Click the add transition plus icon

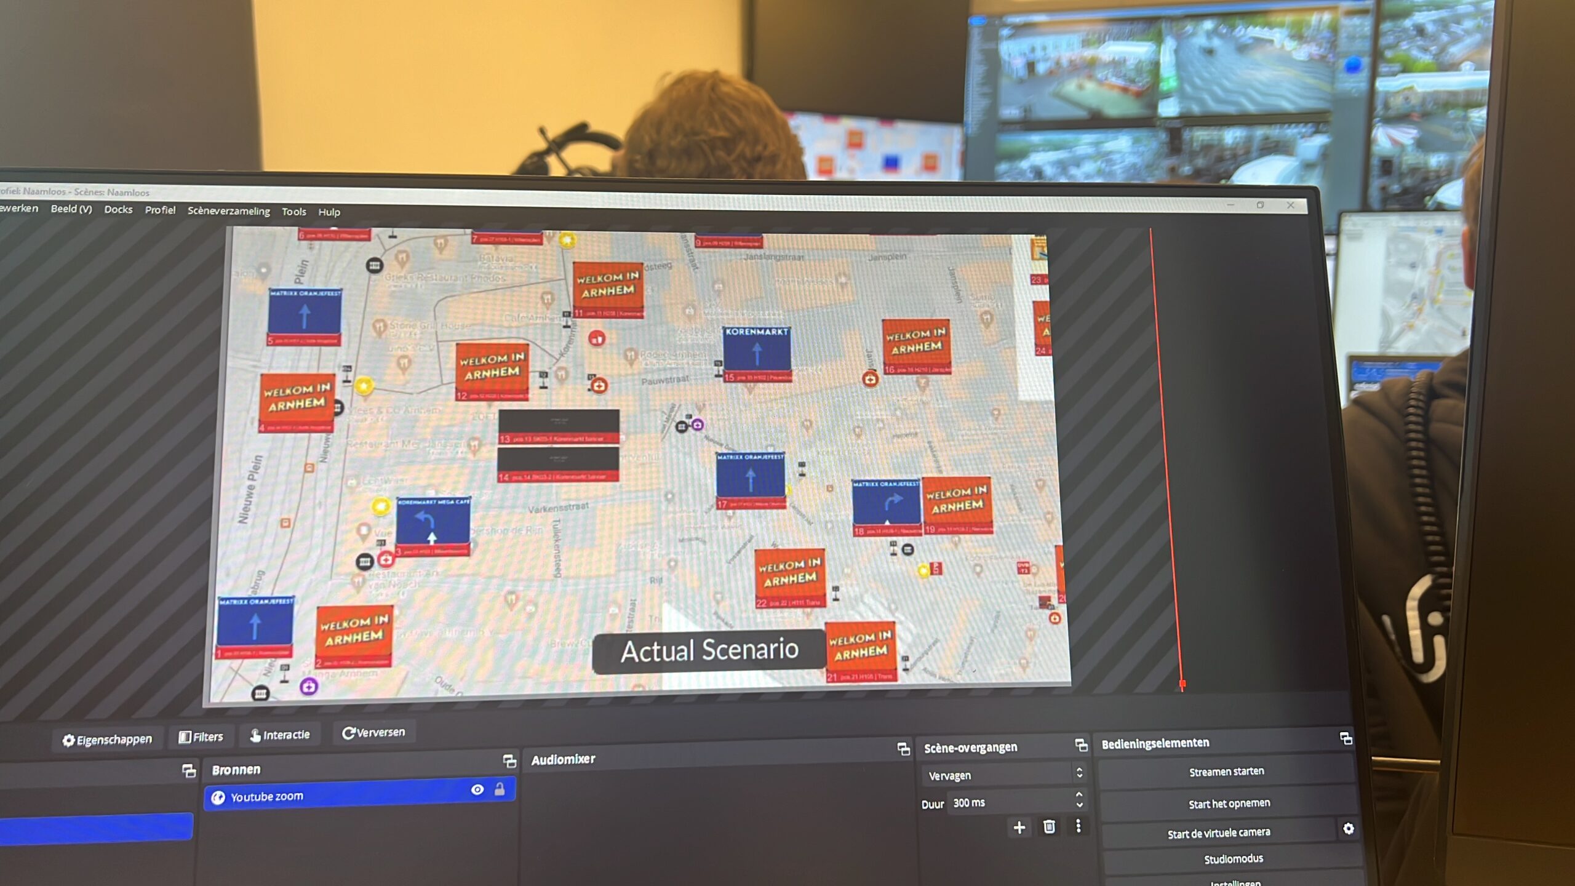(x=1019, y=828)
